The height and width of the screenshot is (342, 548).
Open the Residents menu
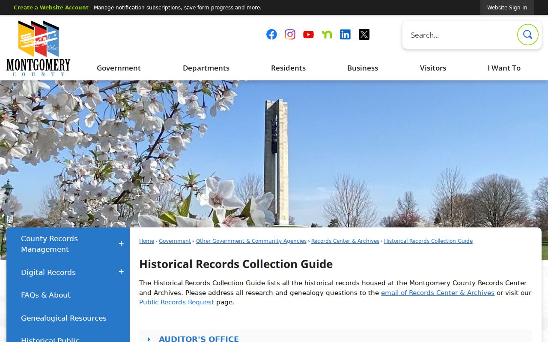click(x=288, y=68)
